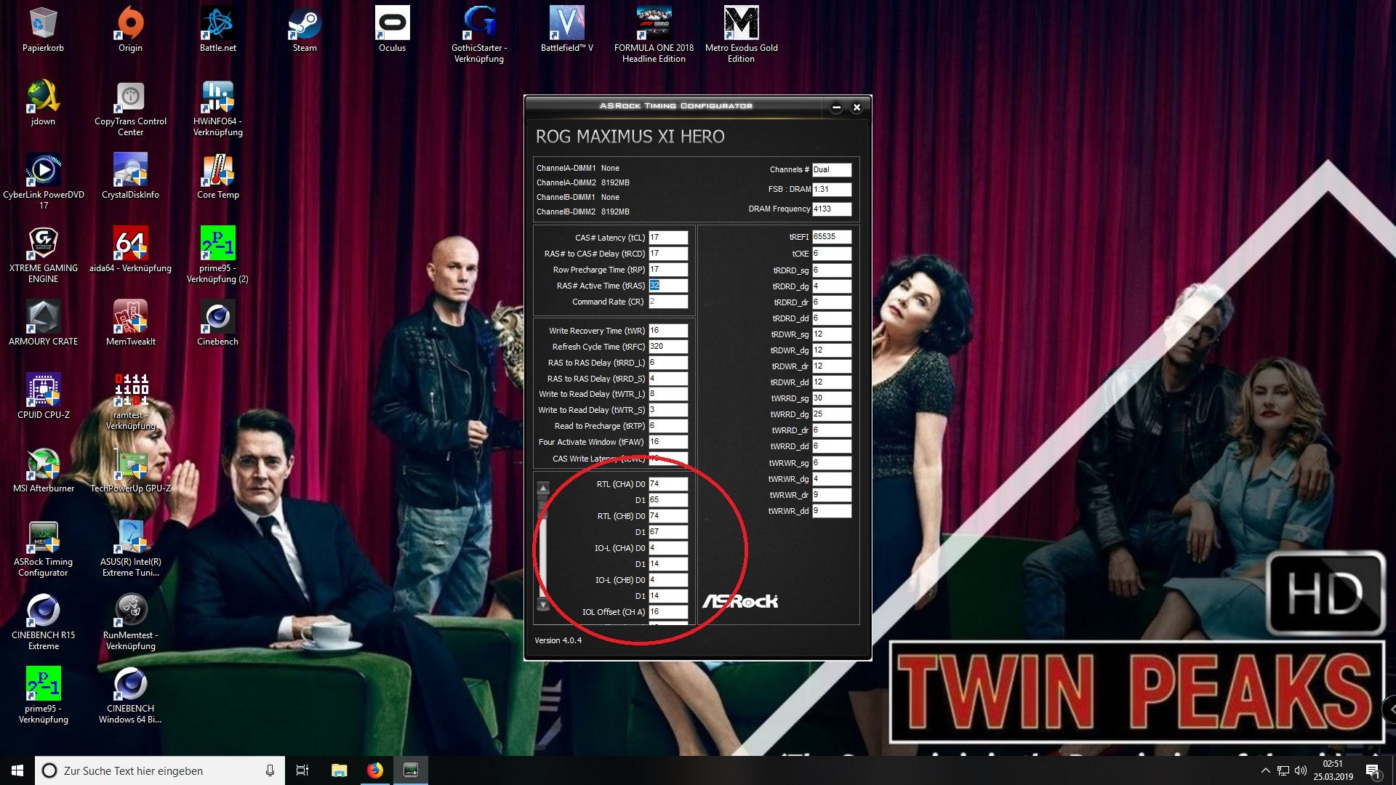Launch CyberLink PowerDVD 17 icon

[x=43, y=182]
